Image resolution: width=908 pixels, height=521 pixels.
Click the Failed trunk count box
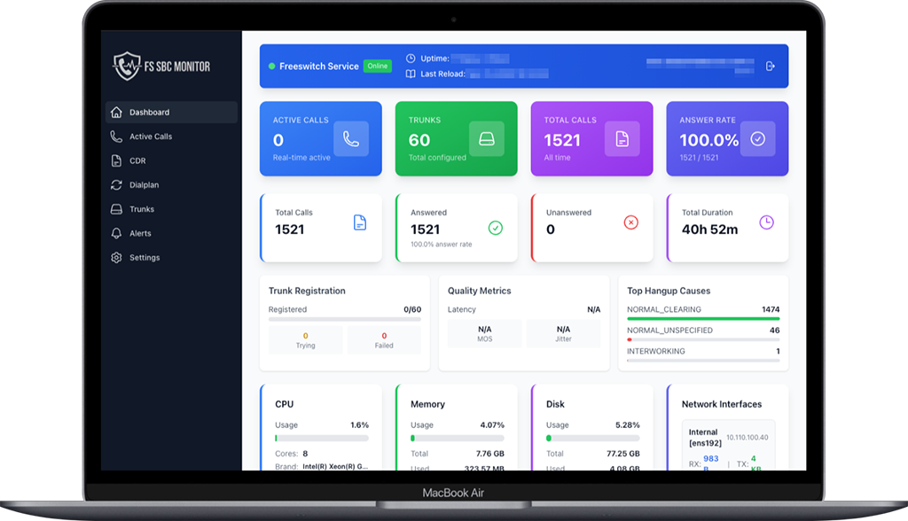384,340
